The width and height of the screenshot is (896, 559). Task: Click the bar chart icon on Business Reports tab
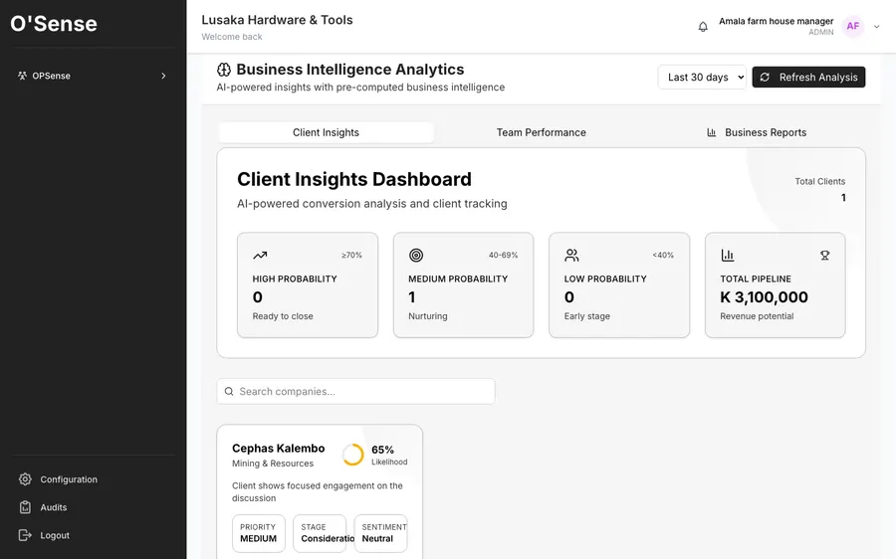[x=712, y=132]
